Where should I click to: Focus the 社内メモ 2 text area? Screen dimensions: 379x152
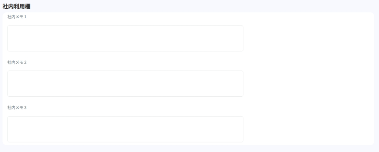coord(125,84)
